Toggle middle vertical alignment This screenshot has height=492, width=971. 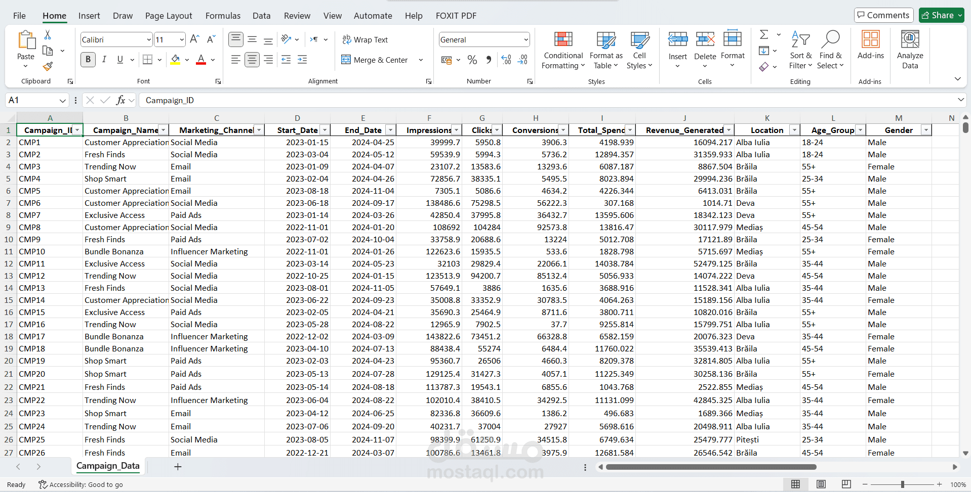click(x=252, y=39)
